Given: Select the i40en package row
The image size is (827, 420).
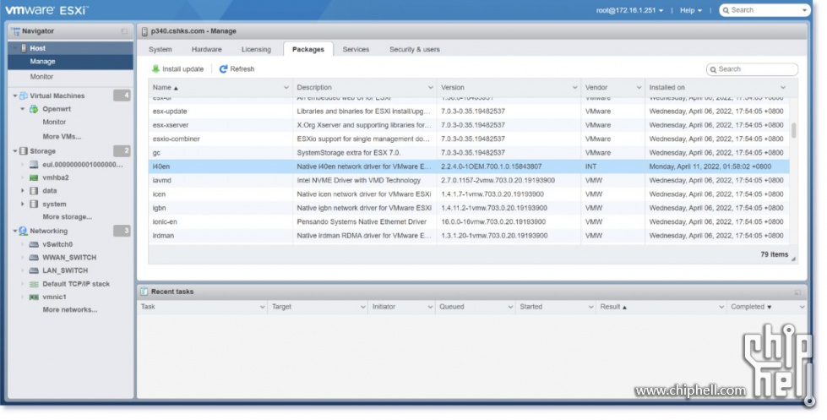Looking at the screenshot, I should tap(469, 166).
